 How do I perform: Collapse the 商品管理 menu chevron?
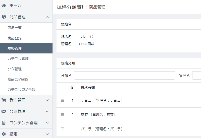[47, 17]
